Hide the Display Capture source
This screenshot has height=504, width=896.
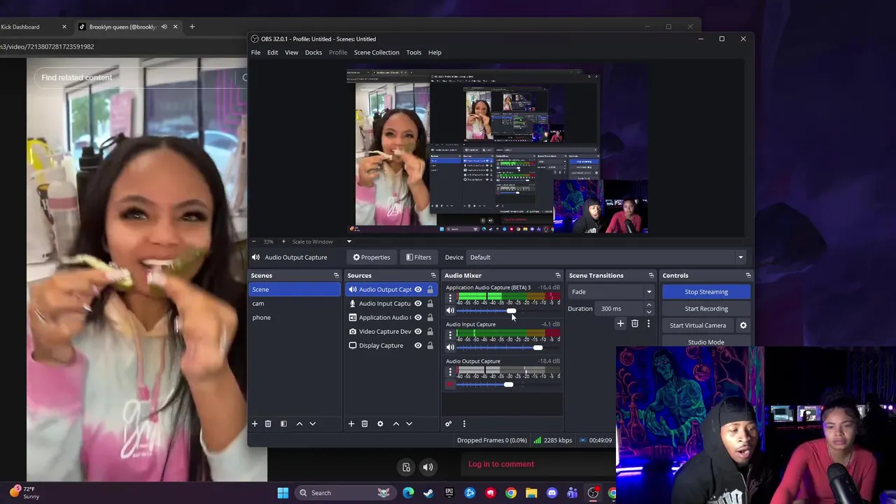pyautogui.click(x=418, y=345)
